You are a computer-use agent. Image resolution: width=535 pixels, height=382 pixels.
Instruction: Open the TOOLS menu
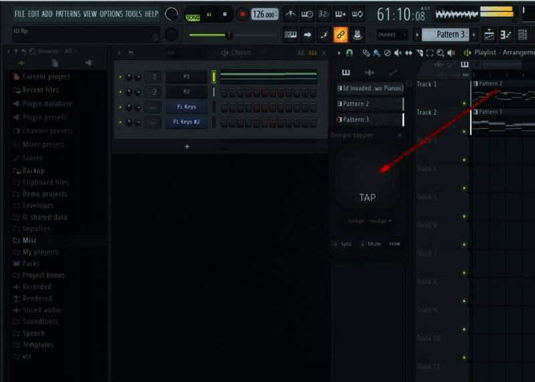(134, 14)
